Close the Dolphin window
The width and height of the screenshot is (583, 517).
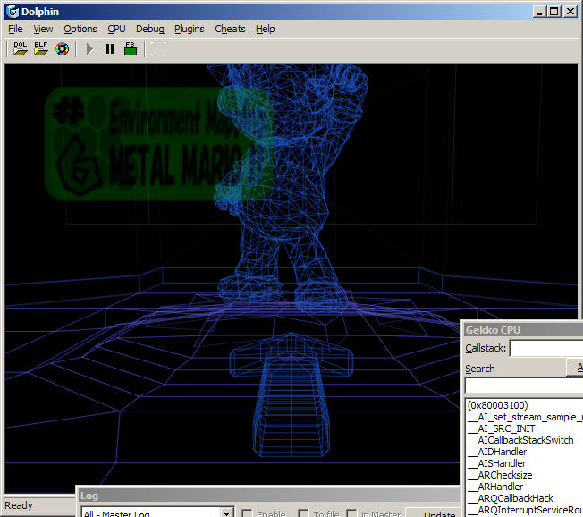(x=570, y=12)
